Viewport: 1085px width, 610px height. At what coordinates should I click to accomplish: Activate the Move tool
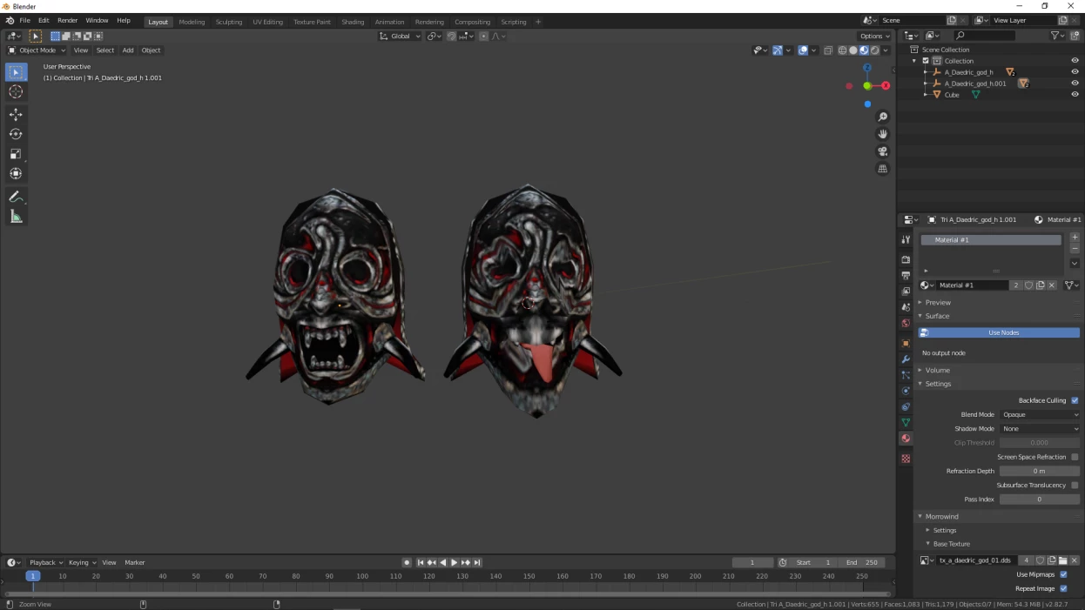tap(16, 115)
